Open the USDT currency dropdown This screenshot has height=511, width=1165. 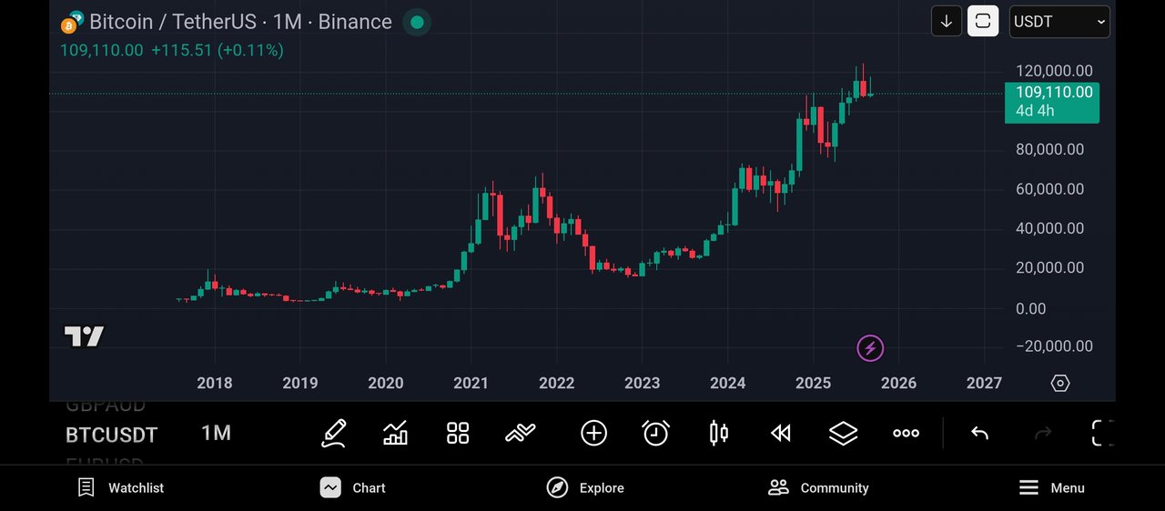pos(1059,22)
